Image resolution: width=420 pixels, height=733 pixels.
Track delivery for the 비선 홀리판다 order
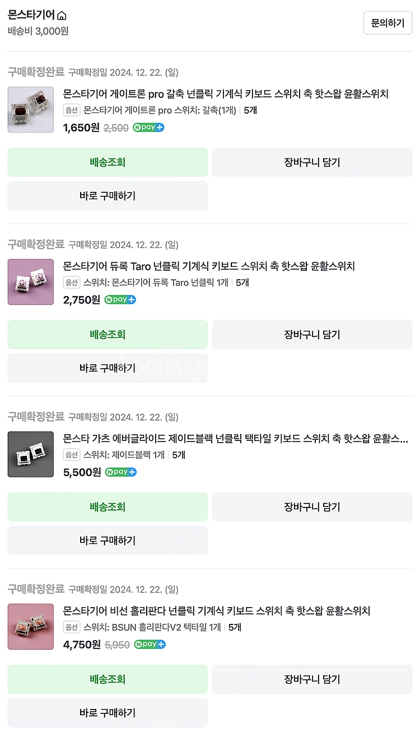click(x=108, y=679)
